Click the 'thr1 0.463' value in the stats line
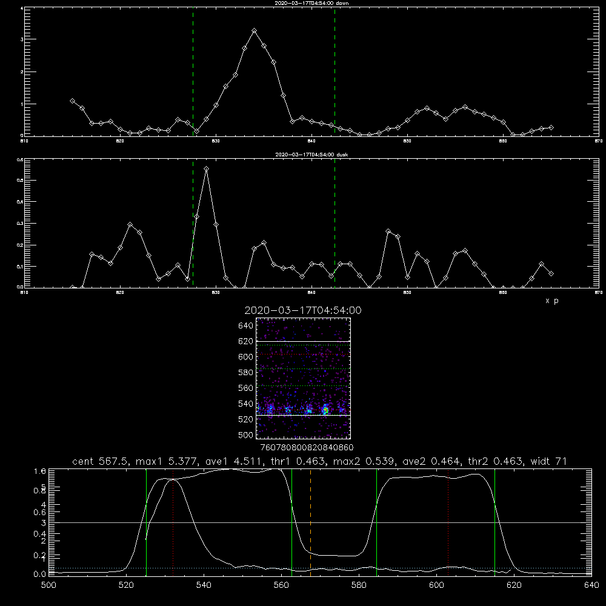This screenshot has width=606, height=606. pyautogui.click(x=299, y=461)
